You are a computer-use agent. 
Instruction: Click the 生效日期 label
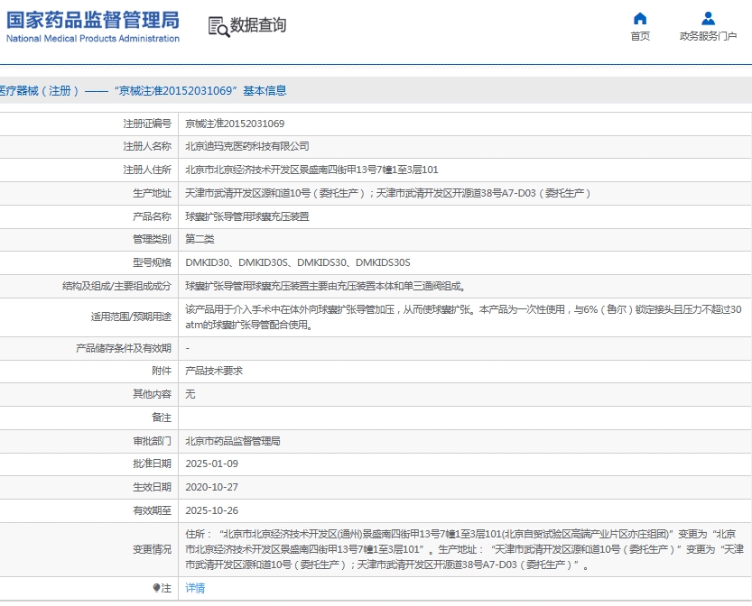pos(152,487)
